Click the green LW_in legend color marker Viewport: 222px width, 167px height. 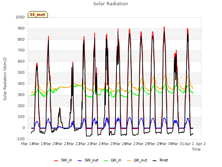pos(106,161)
